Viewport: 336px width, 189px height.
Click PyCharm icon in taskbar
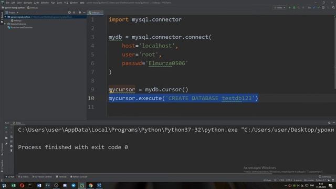pos(82,185)
